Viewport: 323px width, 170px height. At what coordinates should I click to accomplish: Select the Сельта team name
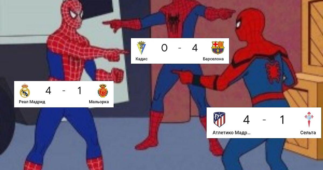308,133
